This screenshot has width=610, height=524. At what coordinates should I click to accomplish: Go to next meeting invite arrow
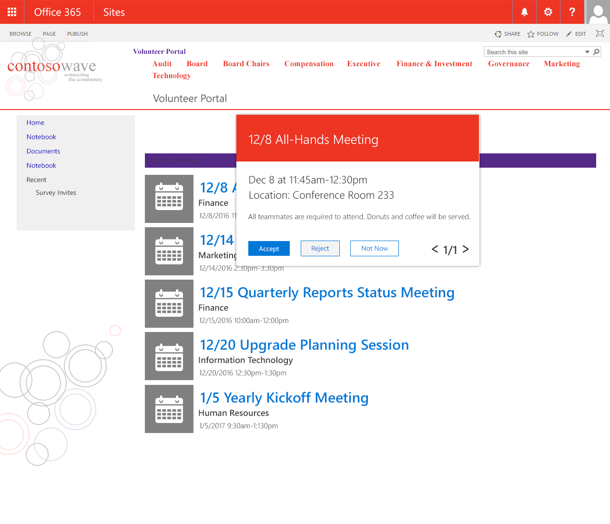[466, 249]
